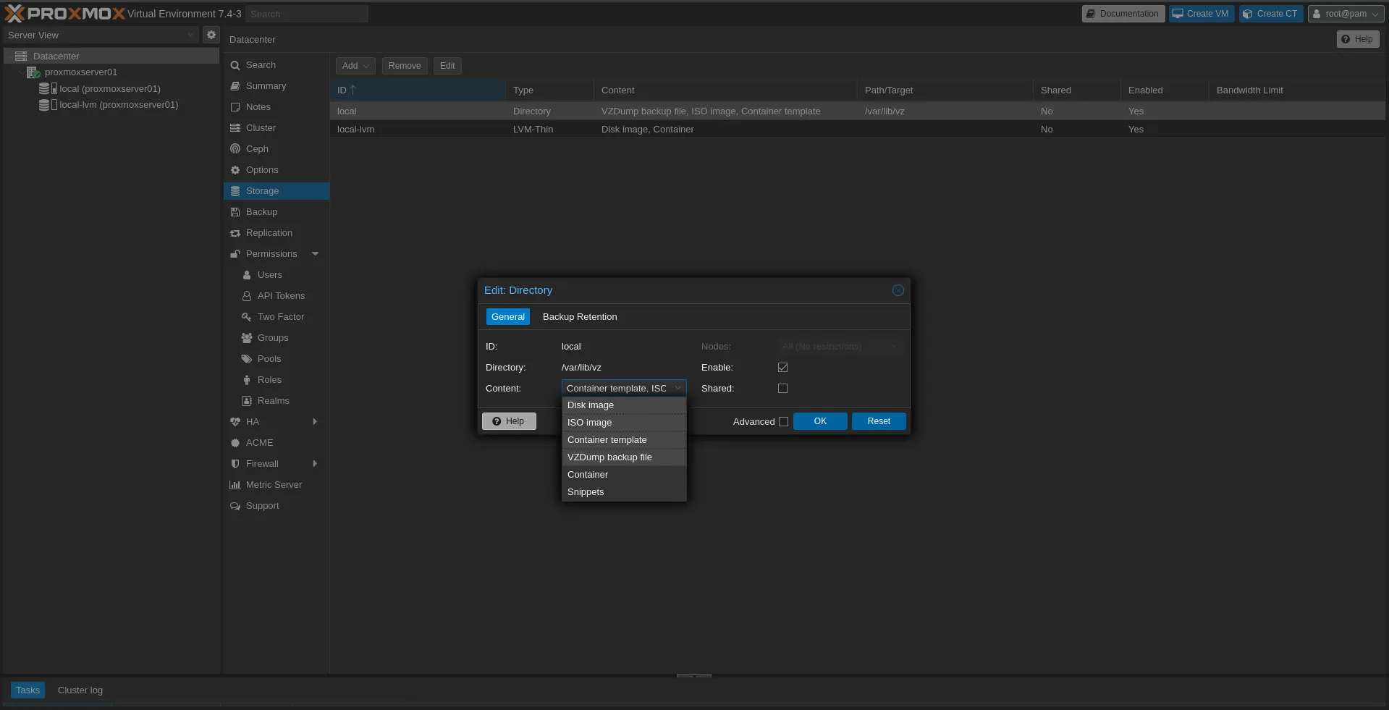The image size is (1389, 710).
Task: Enable the Advanced checkbox
Action: coord(783,422)
